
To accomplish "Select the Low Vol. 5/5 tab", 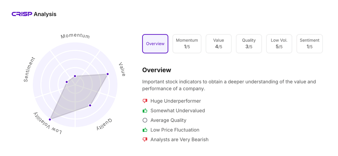I will click(279, 44).
